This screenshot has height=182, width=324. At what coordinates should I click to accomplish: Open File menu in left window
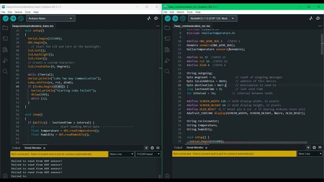point(4,12)
